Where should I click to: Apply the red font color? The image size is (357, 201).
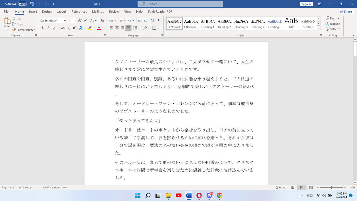click(x=99, y=28)
